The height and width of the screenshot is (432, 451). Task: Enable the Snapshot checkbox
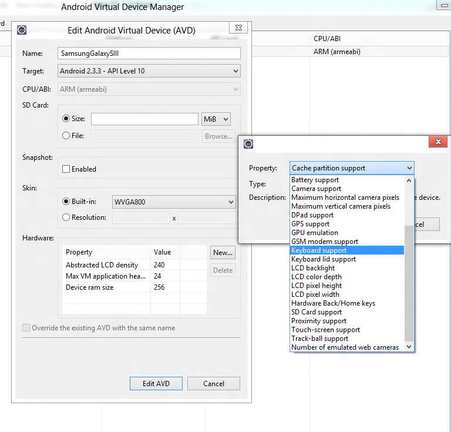[x=66, y=169]
